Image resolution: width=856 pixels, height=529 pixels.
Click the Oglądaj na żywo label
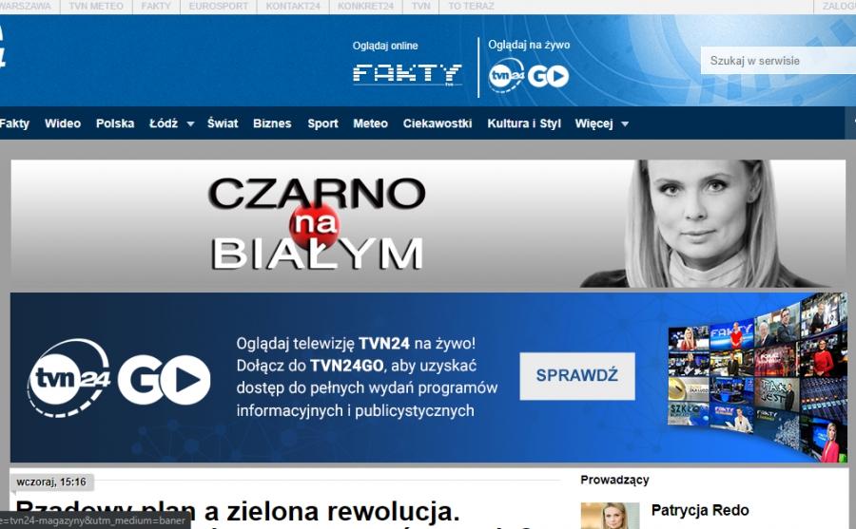(x=529, y=45)
